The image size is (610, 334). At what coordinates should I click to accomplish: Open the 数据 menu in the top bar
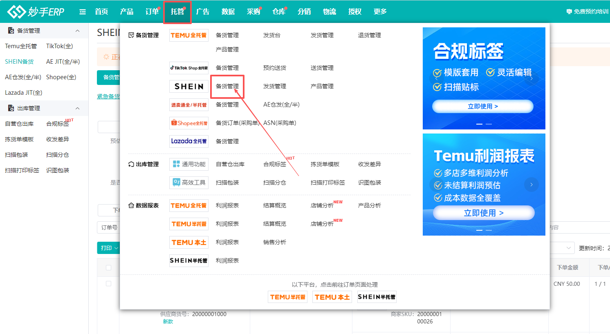pyautogui.click(x=228, y=11)
